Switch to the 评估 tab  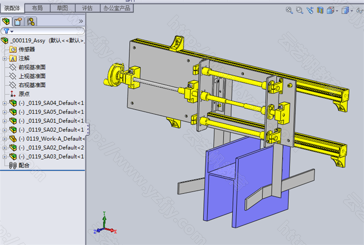click(x=87, y=8)
